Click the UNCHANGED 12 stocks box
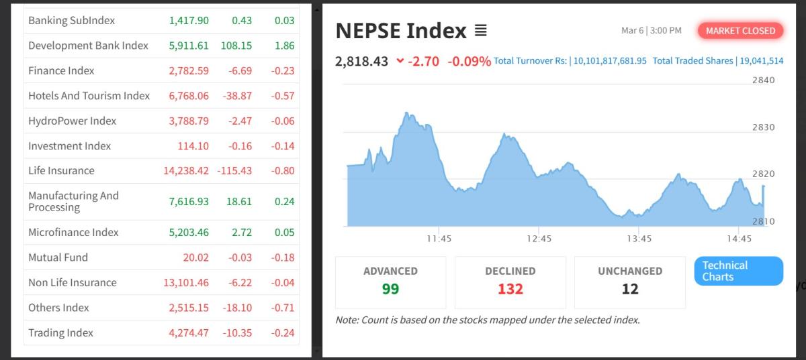The width and height of the screenshot is (806, 360). click(x=629, y=282)
